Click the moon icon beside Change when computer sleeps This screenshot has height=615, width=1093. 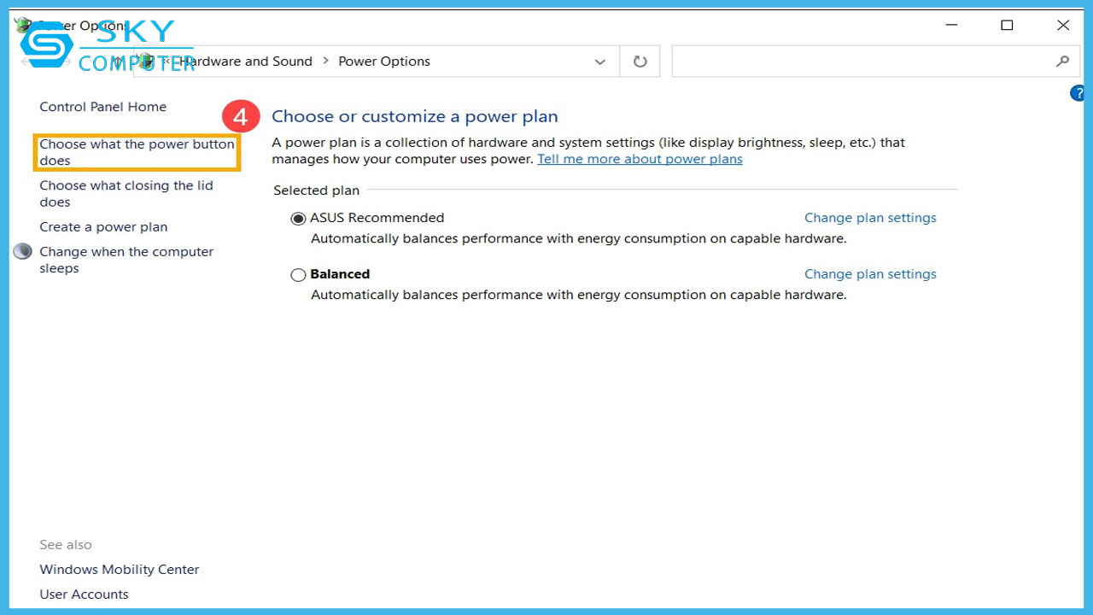coord(23,252)
